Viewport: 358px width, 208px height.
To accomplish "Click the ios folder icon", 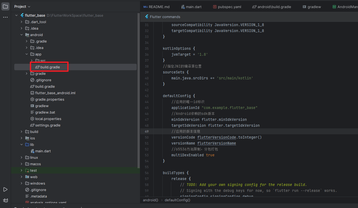I will coord(27,138).
